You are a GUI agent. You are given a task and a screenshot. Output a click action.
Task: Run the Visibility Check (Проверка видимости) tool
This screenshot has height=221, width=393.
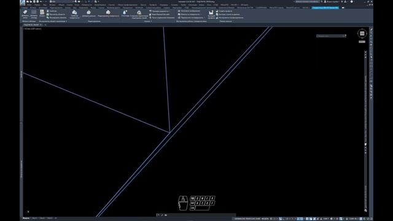pyautogui.click(x=159, y=11)
